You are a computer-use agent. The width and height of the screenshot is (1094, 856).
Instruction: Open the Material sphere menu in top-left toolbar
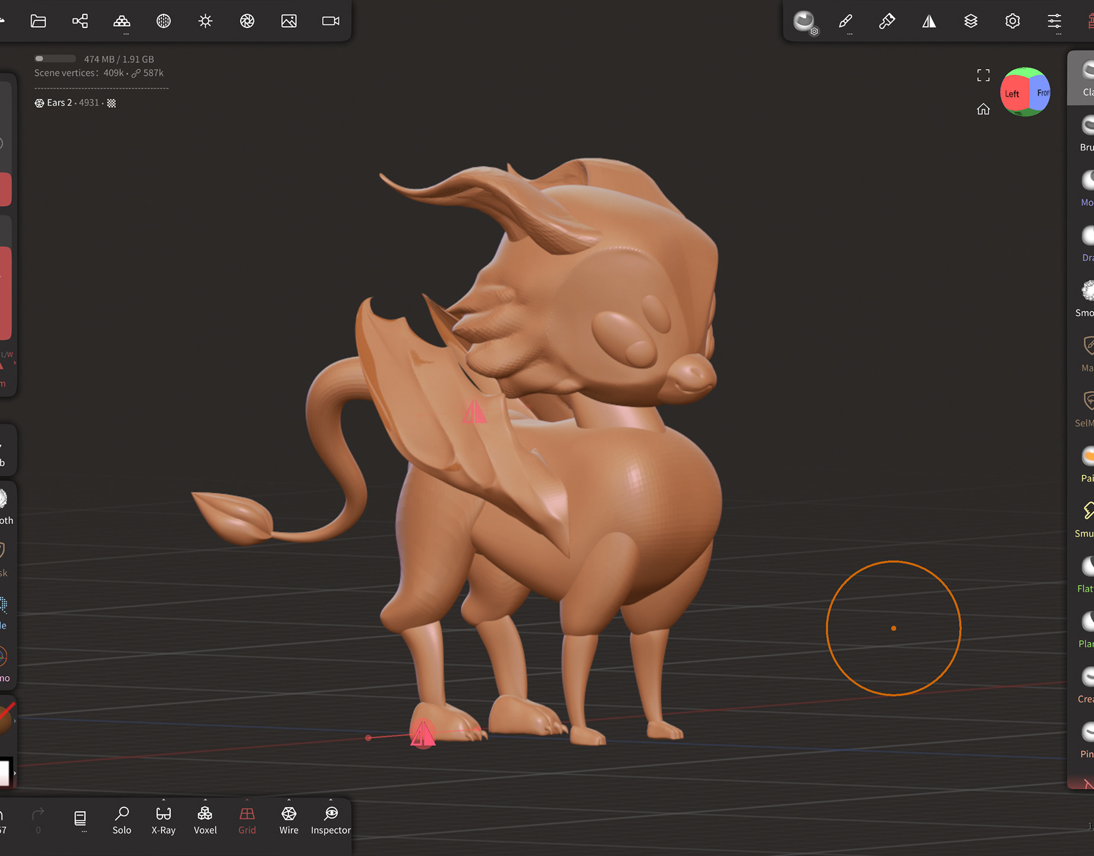[164, 21]
